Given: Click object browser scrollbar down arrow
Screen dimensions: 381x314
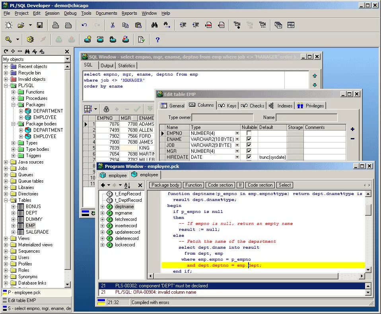Looking at the screenshot, I should (x=67, y=284).
